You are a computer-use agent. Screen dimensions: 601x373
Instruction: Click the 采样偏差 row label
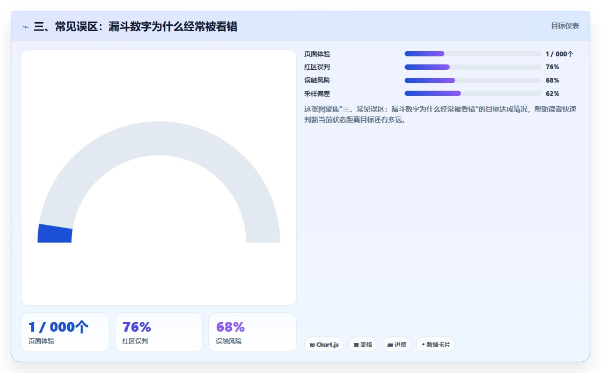(x=317, y=94)
